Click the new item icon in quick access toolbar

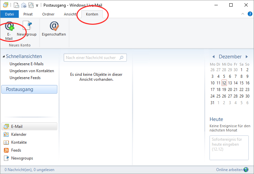click(16, 5)
